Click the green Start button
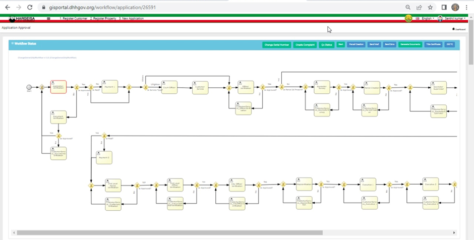 click(x=341, y=44)
